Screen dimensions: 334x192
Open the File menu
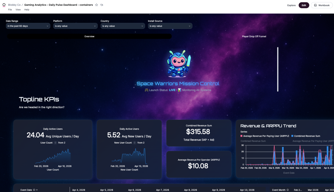pyautogui.click(x=10, y=9)
